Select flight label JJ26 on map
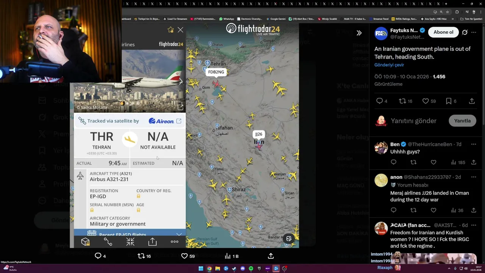Image resolution: width=485 pixels, height=273 pixels. (258, 134)
